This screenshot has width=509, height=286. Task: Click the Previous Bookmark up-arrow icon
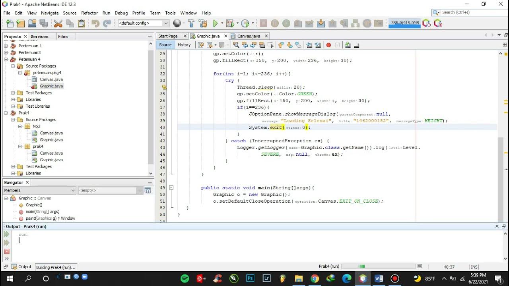pos(281,45)
